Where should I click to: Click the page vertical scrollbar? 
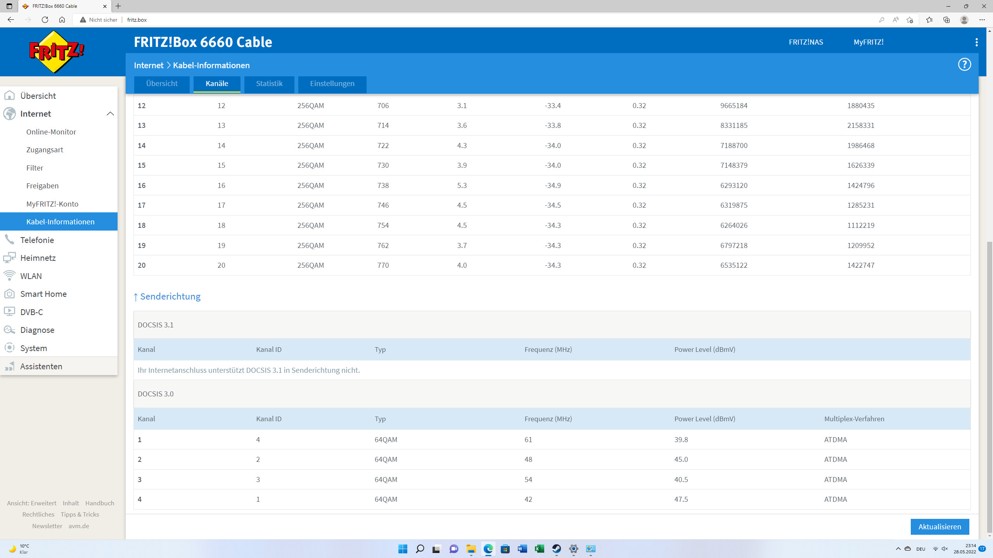point(989,387)
